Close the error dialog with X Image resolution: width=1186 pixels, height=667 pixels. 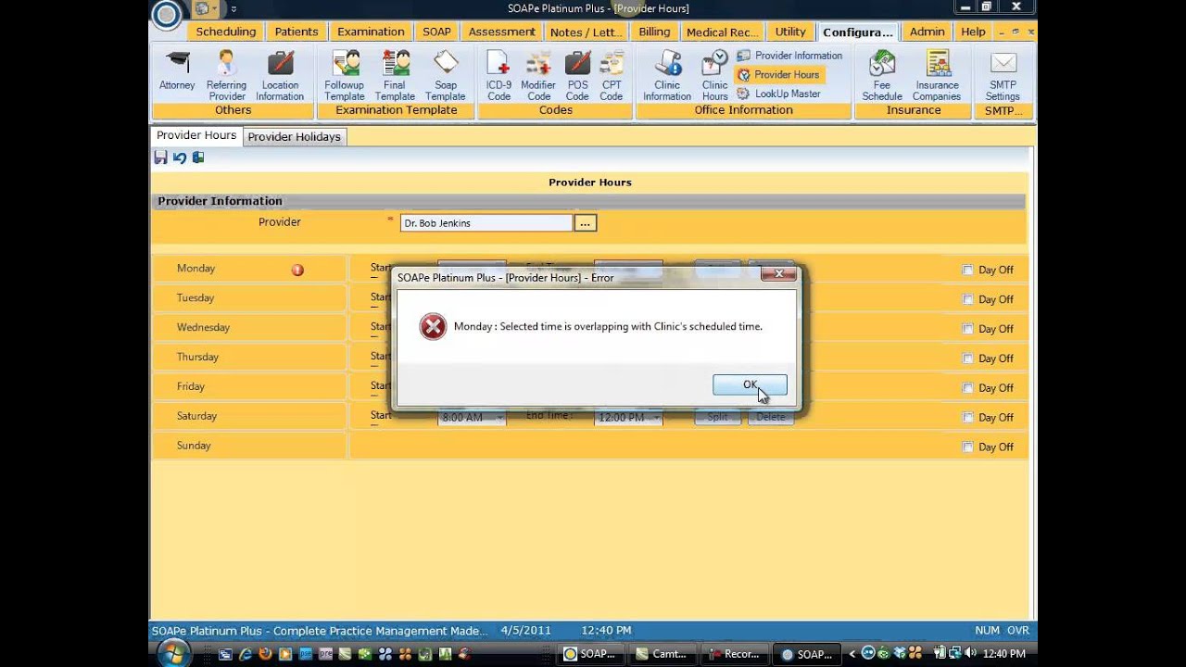pos(779,274)
